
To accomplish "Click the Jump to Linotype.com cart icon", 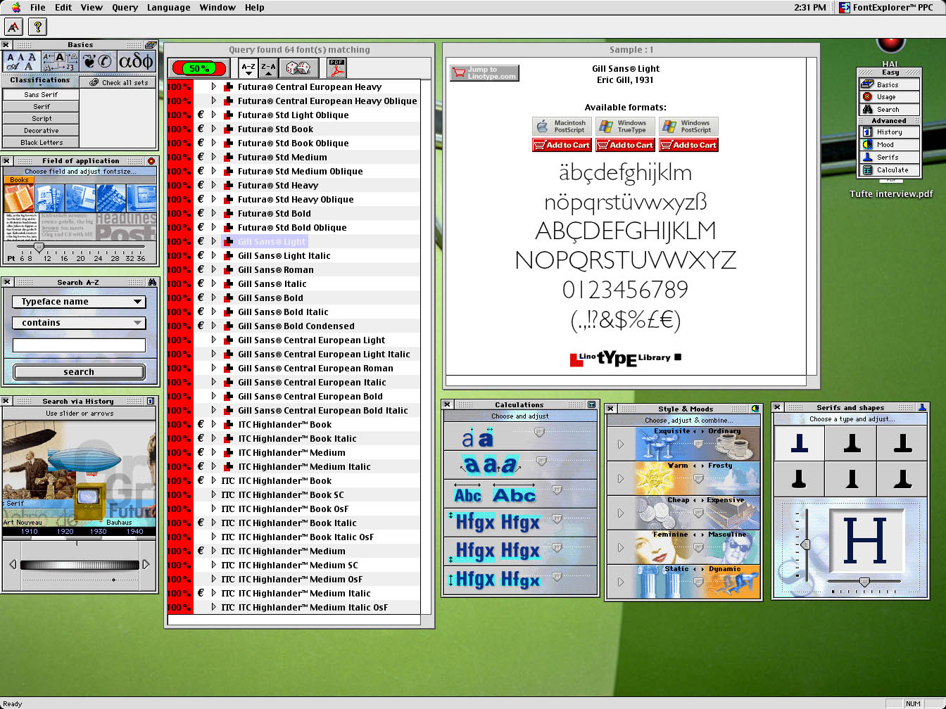I will [484, 73].
